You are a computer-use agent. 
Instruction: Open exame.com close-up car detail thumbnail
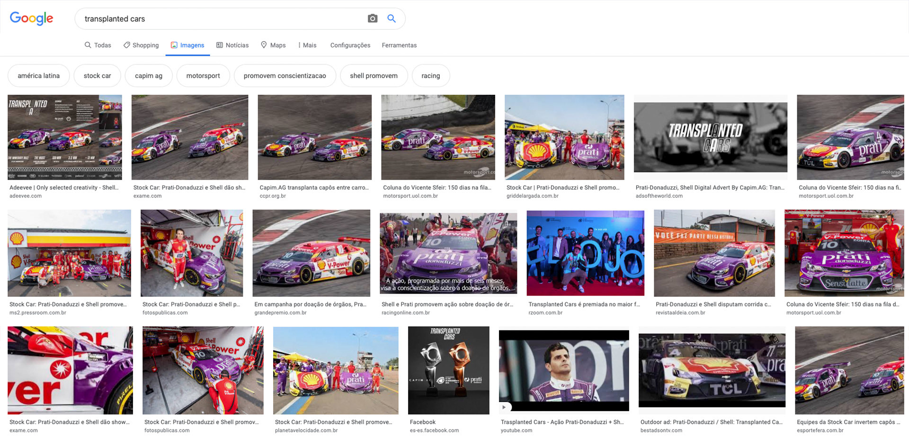[70, 370]
